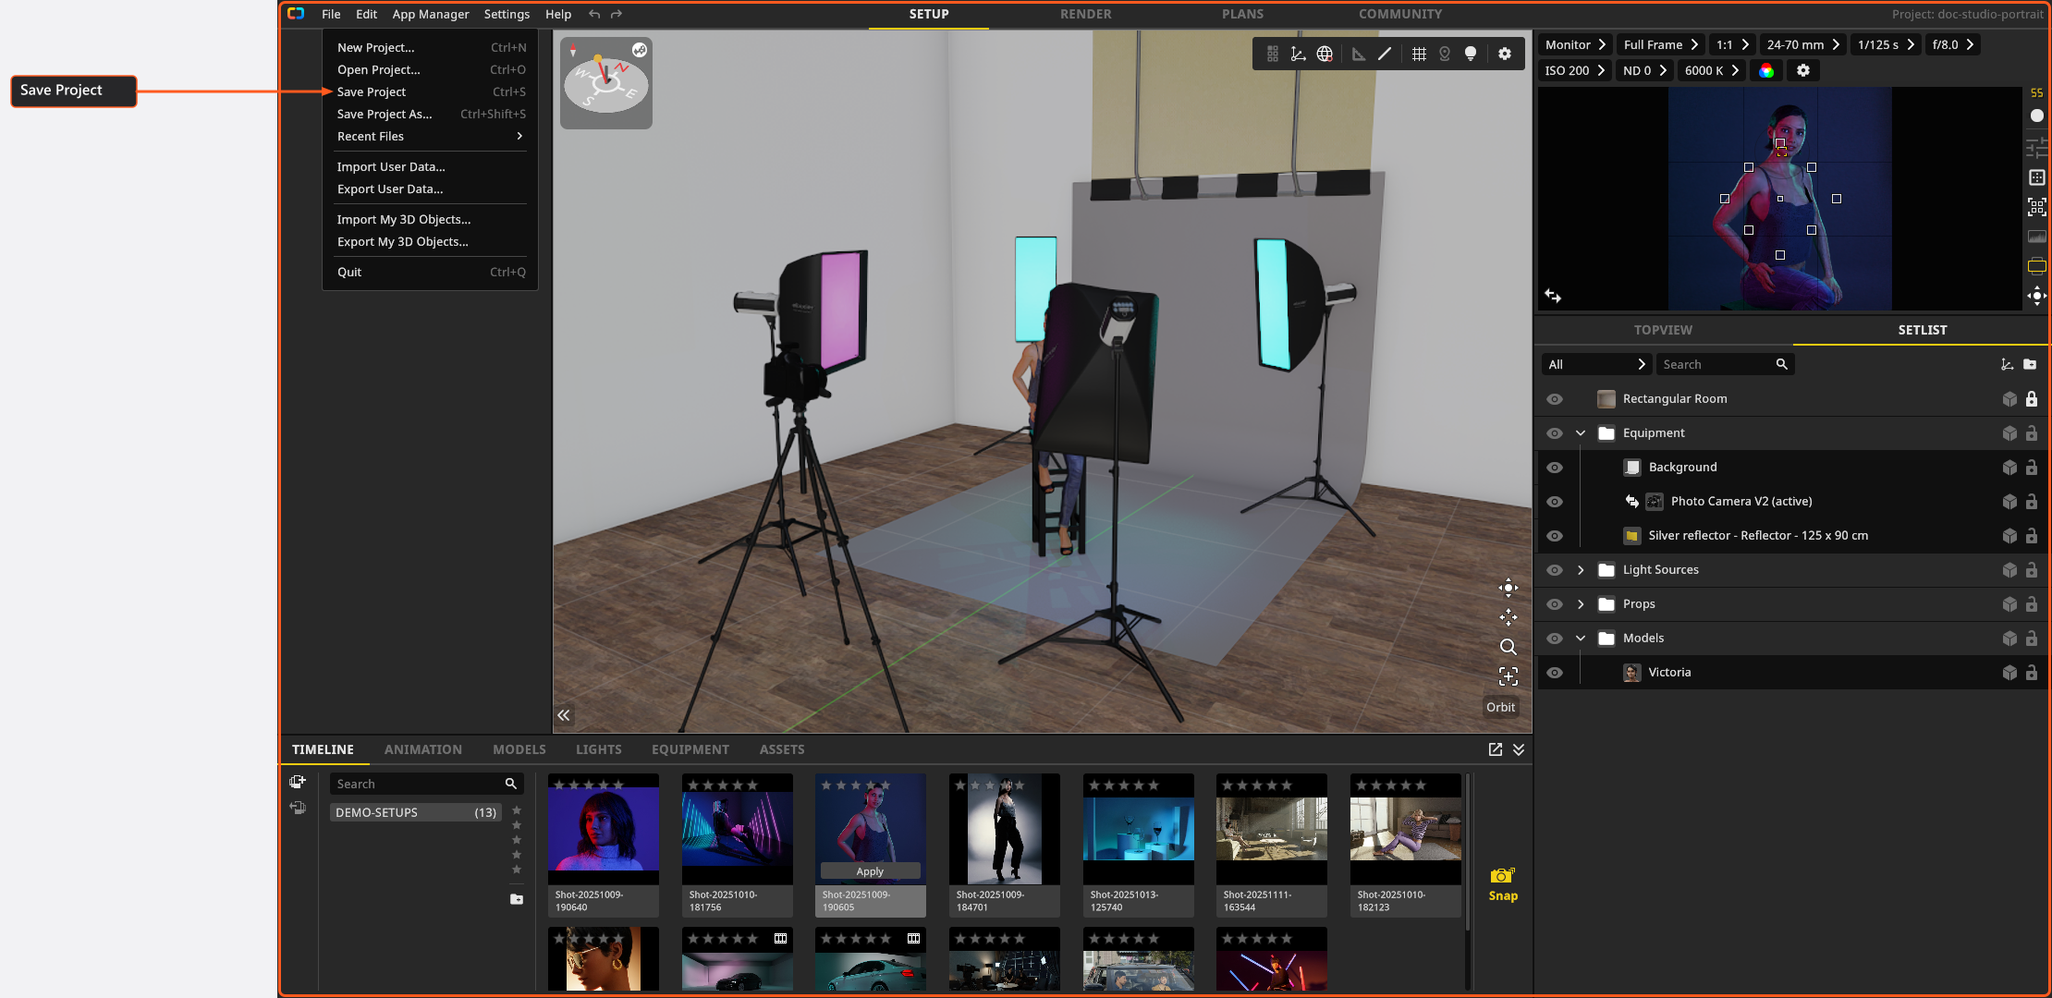
Task: Click the timeline search field
Action: pyautogui.click(x=427, y=784)
